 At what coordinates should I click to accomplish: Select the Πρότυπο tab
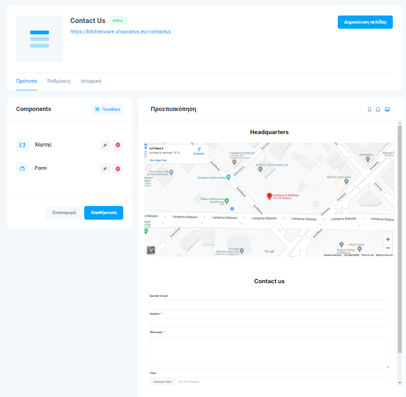[26, 81]
